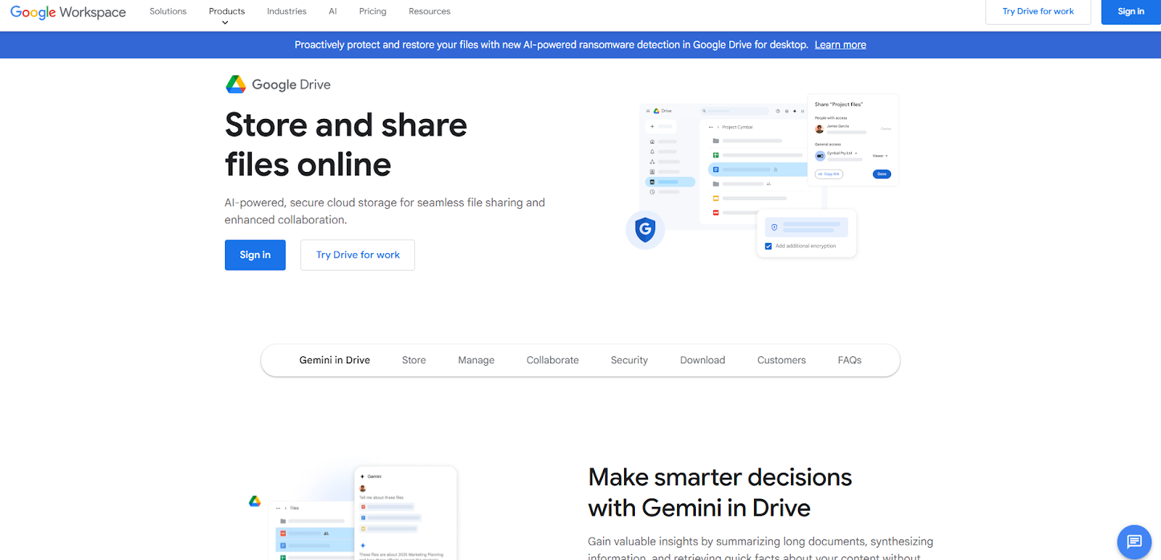Click the hero Try Drive for work button
The image size is (1161, 560).
click(358, 255)
